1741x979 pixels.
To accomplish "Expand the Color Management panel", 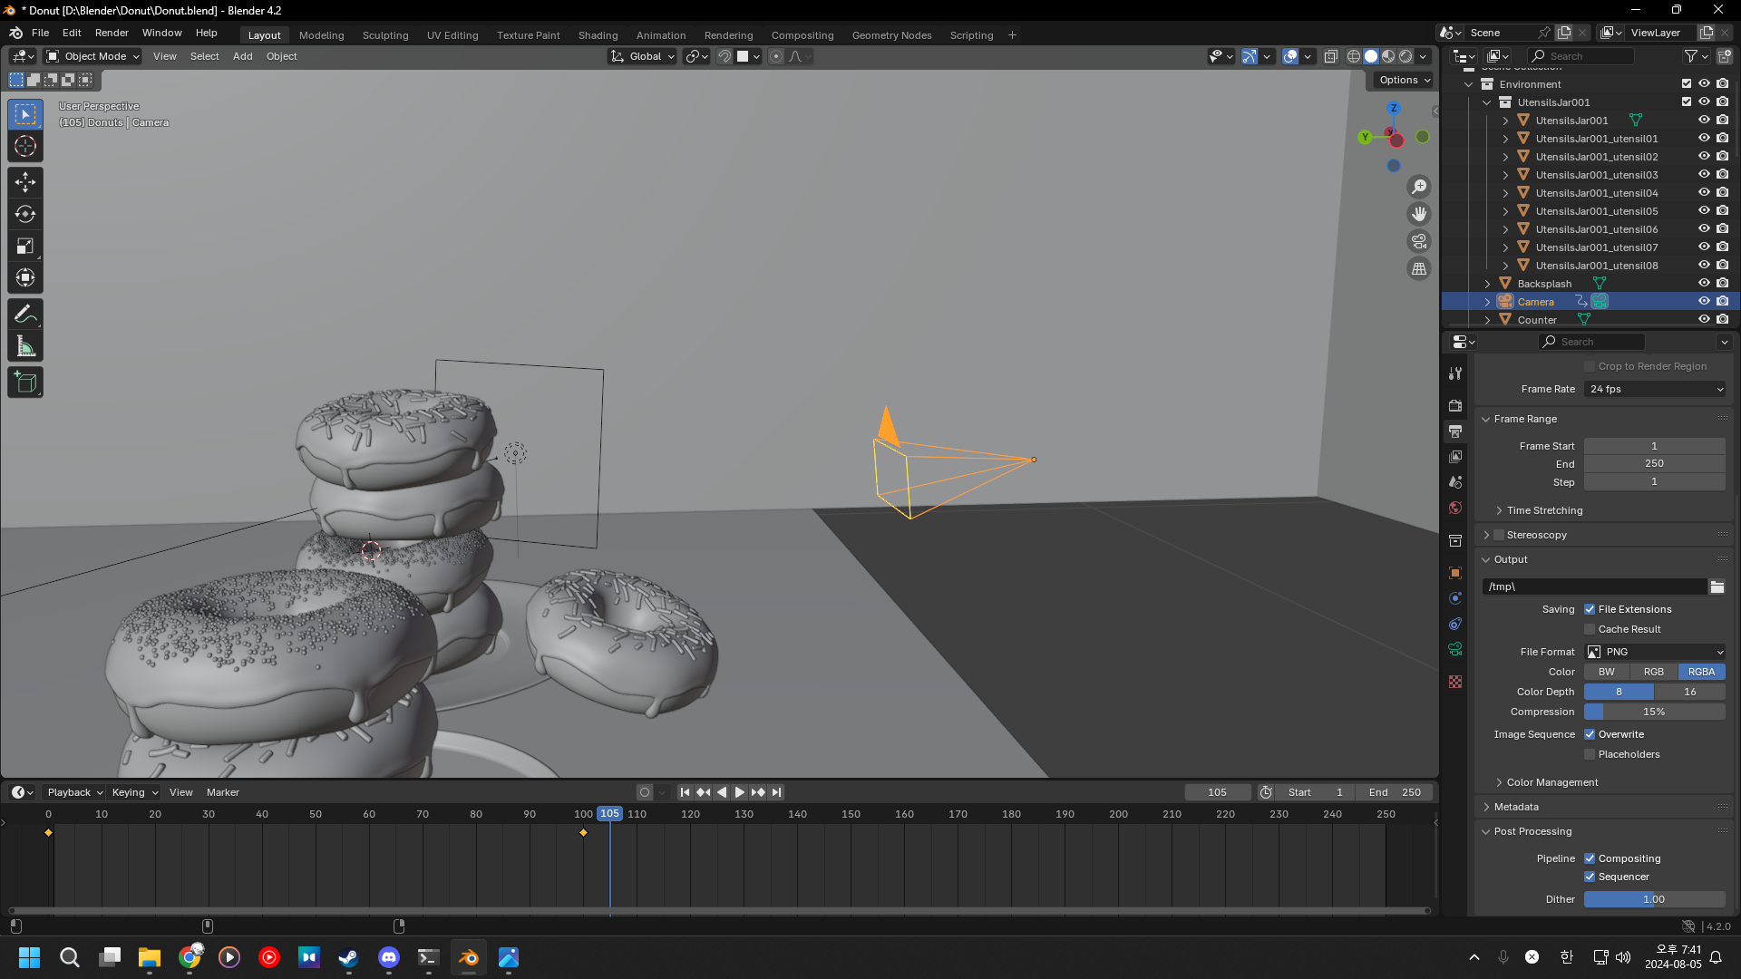I will click(1551, 782).
